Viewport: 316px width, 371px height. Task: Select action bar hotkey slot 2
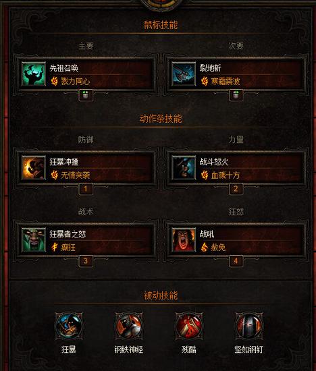pos(236,189)
